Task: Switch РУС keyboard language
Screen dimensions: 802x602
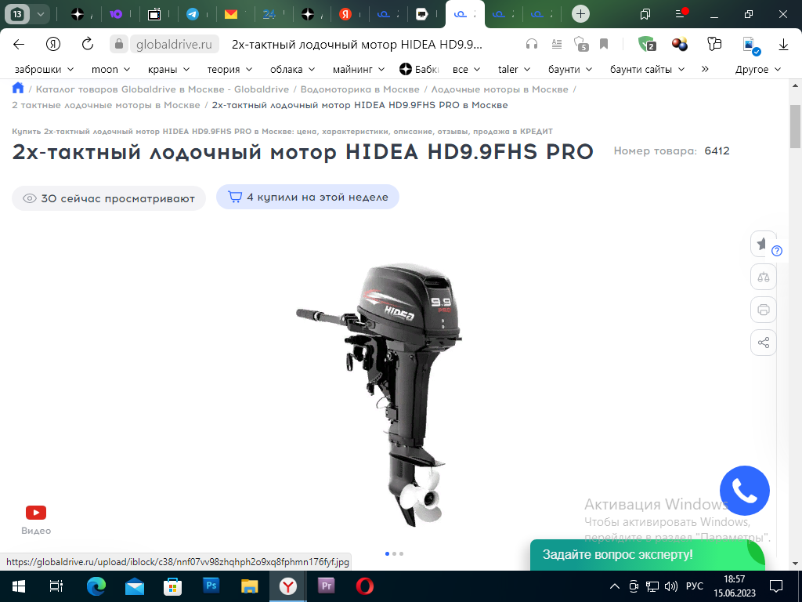Action: coord(694,586)
